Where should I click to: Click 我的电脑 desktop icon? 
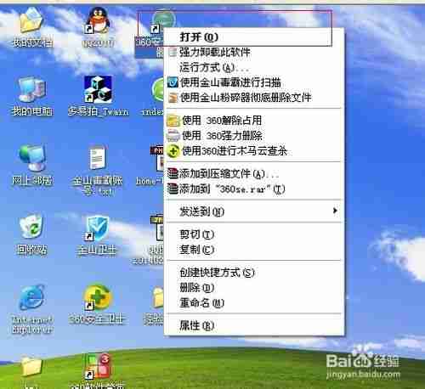(x=31, y=89)
